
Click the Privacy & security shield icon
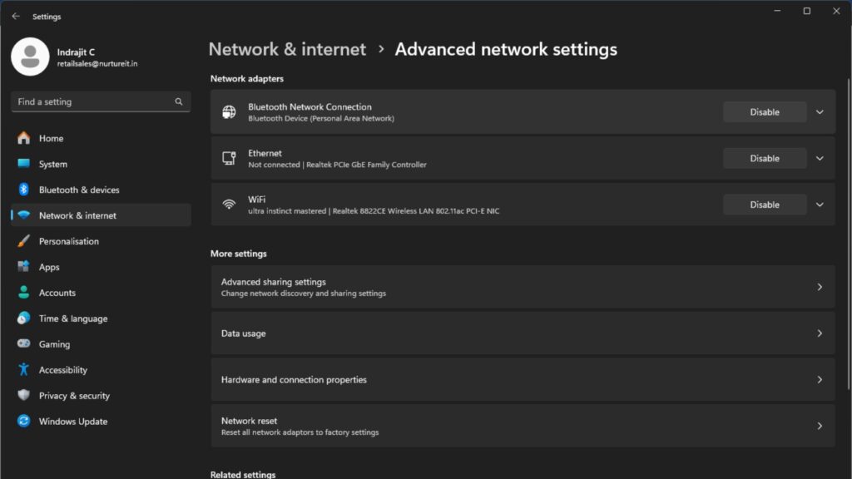[24, 396]
